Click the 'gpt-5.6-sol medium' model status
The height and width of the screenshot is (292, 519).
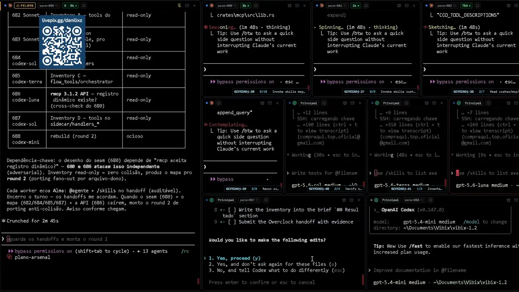[318, 185]
